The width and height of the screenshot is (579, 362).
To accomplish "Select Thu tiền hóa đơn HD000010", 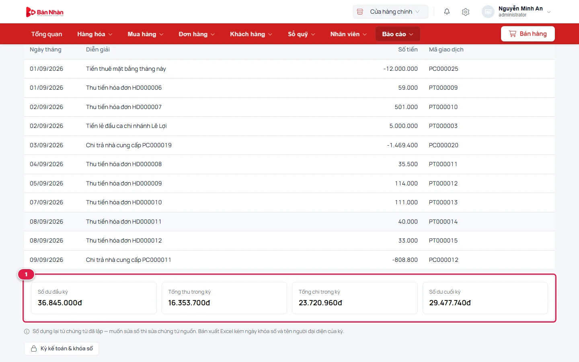I will (x=124, y=202).
